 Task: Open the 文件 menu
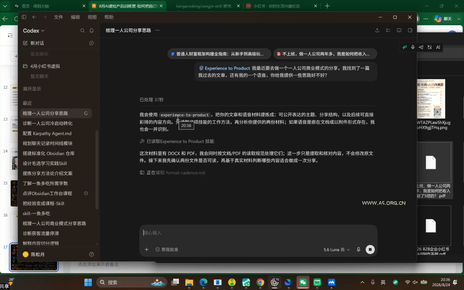tap(59, 17)
